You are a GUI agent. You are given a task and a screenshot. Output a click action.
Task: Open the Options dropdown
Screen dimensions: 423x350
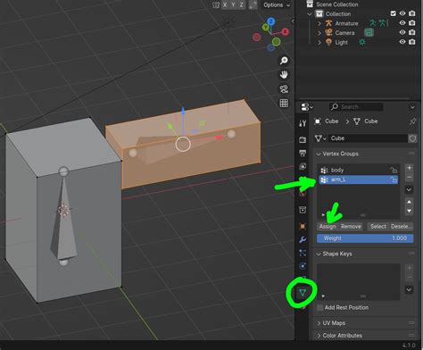[277, 4]
